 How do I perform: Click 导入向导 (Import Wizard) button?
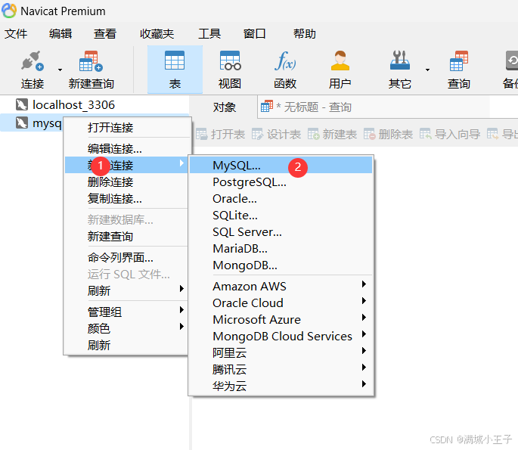pos(450,135)
